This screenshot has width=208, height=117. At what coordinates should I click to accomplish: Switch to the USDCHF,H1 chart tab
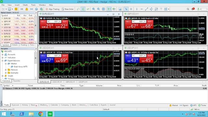tap(57, 82)
